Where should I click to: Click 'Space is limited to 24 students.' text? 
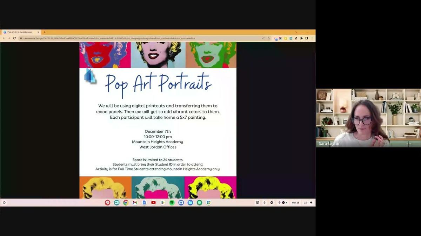coord(158,160)
